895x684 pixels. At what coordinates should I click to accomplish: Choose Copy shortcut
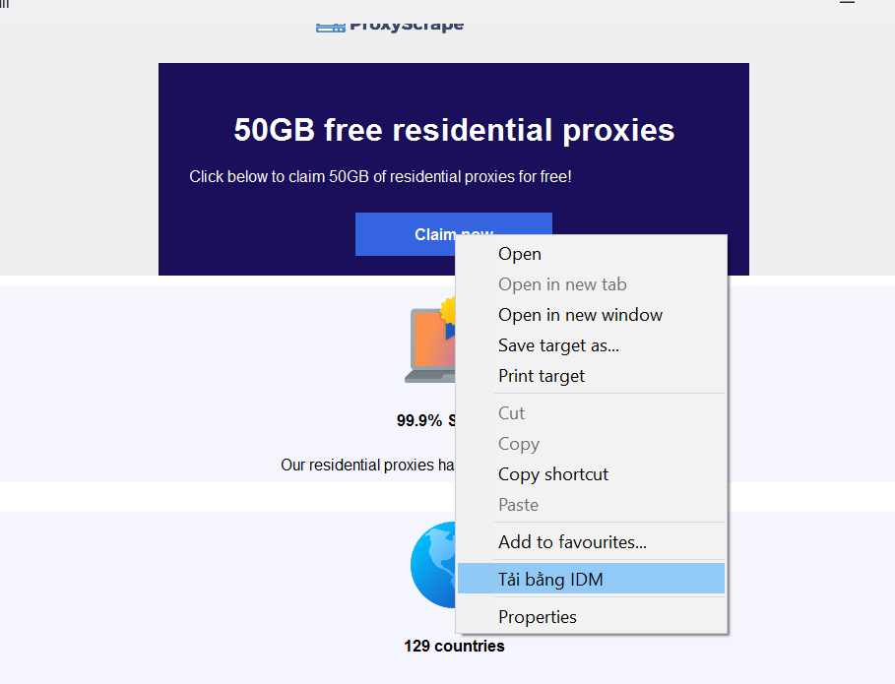pyautogui.click(x=553, y=474)
